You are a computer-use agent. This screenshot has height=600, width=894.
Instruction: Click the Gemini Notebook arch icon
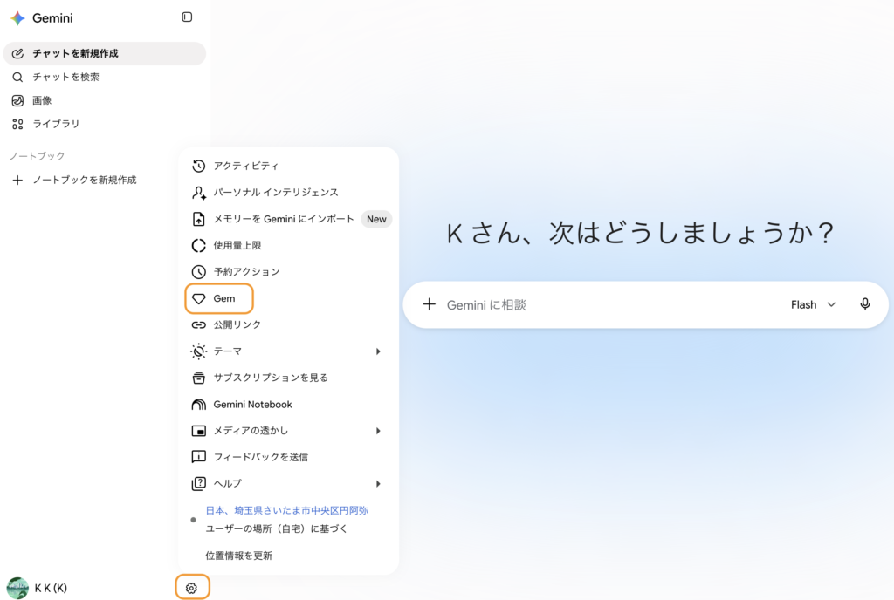click(198, 404)
